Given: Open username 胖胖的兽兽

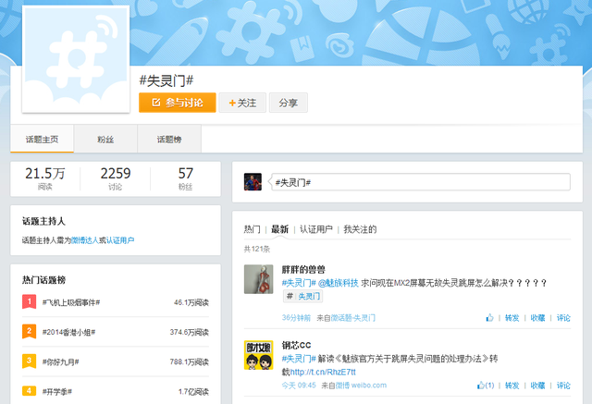Looking at the screenshot, I should [x=303, y=270].
